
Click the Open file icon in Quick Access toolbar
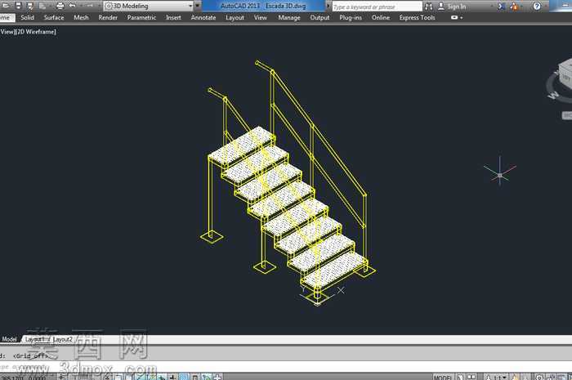click(7, 6)
